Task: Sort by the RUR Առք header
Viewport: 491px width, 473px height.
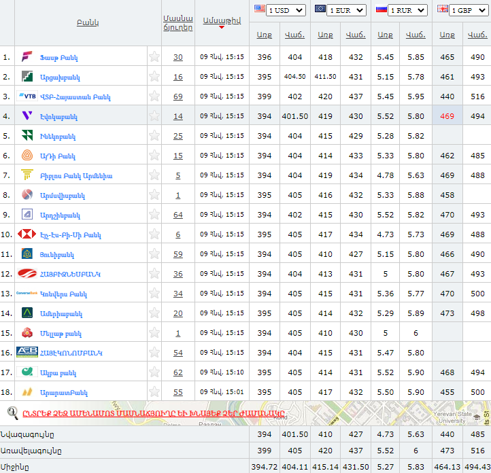Action: tap(385, 35)
